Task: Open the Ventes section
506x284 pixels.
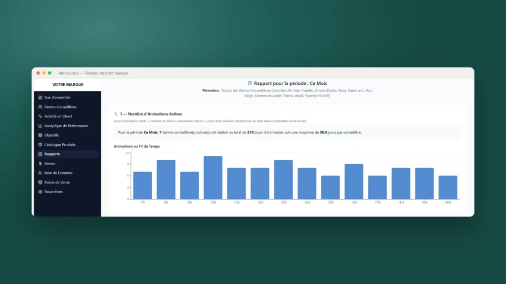Action: [67, 164]
